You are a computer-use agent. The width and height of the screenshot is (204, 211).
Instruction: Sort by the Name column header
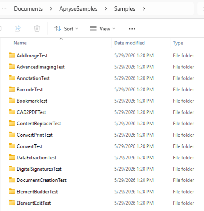20,43
